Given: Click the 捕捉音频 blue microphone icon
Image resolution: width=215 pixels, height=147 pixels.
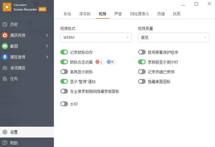Looking at the screenshot, I should 5,57.
